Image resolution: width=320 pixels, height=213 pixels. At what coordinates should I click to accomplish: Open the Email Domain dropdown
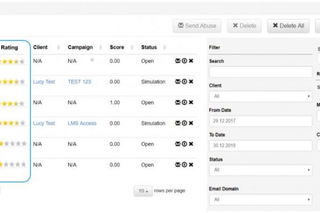[x=260, y=200]
